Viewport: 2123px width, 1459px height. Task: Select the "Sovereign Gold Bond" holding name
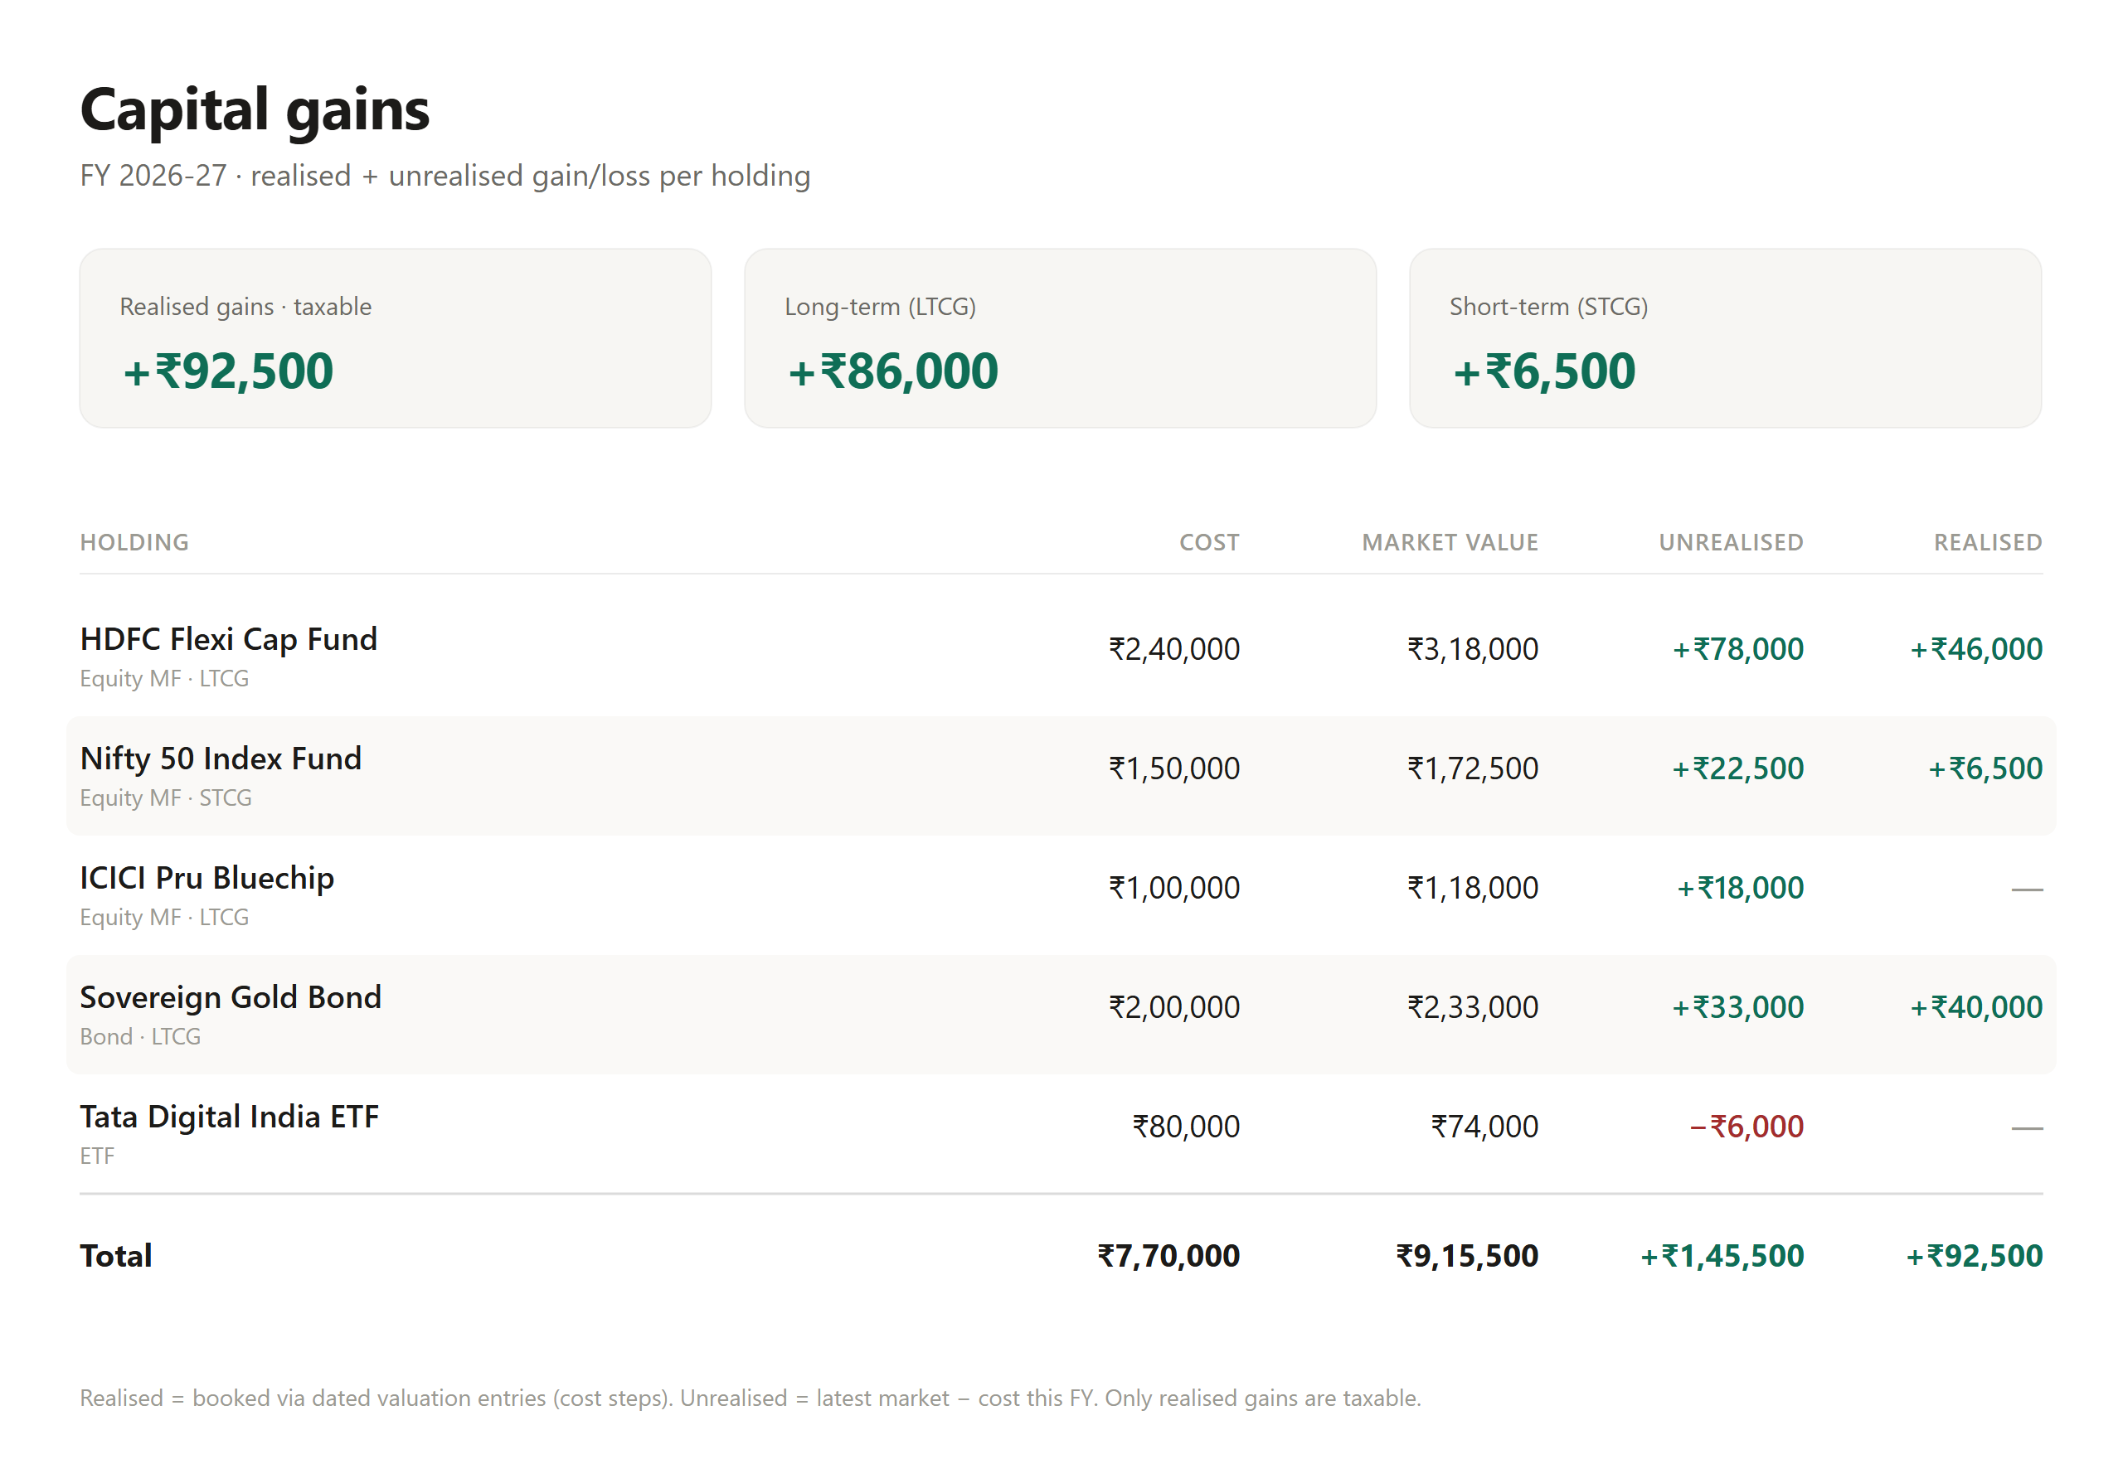231,997
